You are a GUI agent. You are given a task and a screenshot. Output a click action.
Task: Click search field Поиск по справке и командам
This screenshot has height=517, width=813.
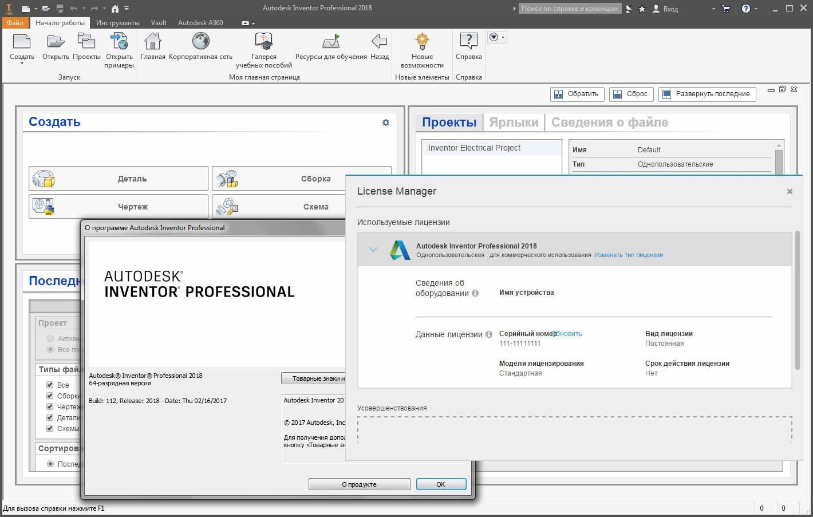pyautogui.click(x=570, y=9)
